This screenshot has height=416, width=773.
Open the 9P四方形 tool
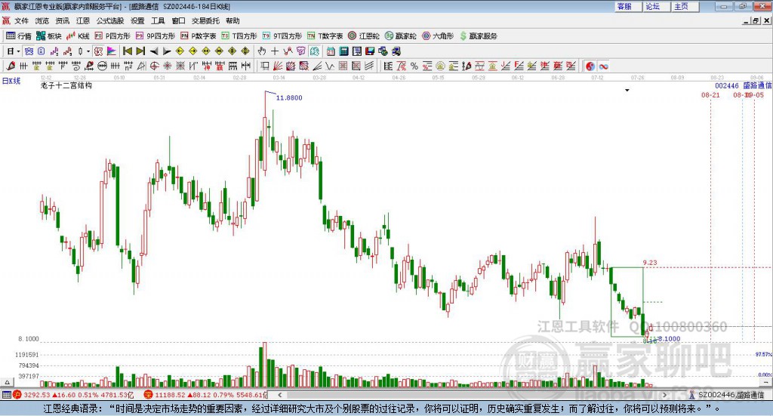point(156,36)
